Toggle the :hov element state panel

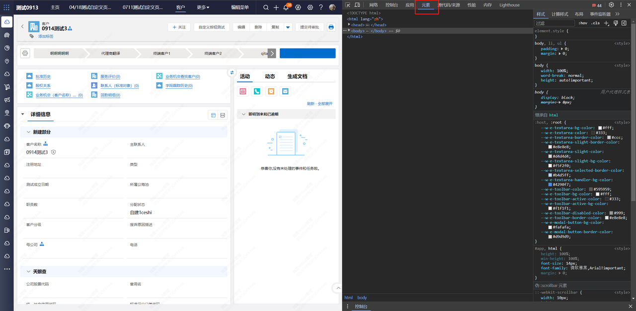click(x=583, y=23)
